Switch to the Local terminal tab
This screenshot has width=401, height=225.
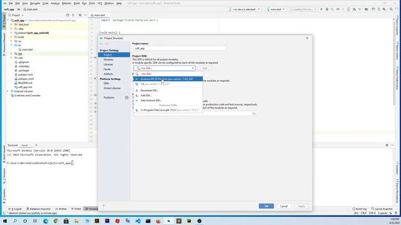(26, 145)
